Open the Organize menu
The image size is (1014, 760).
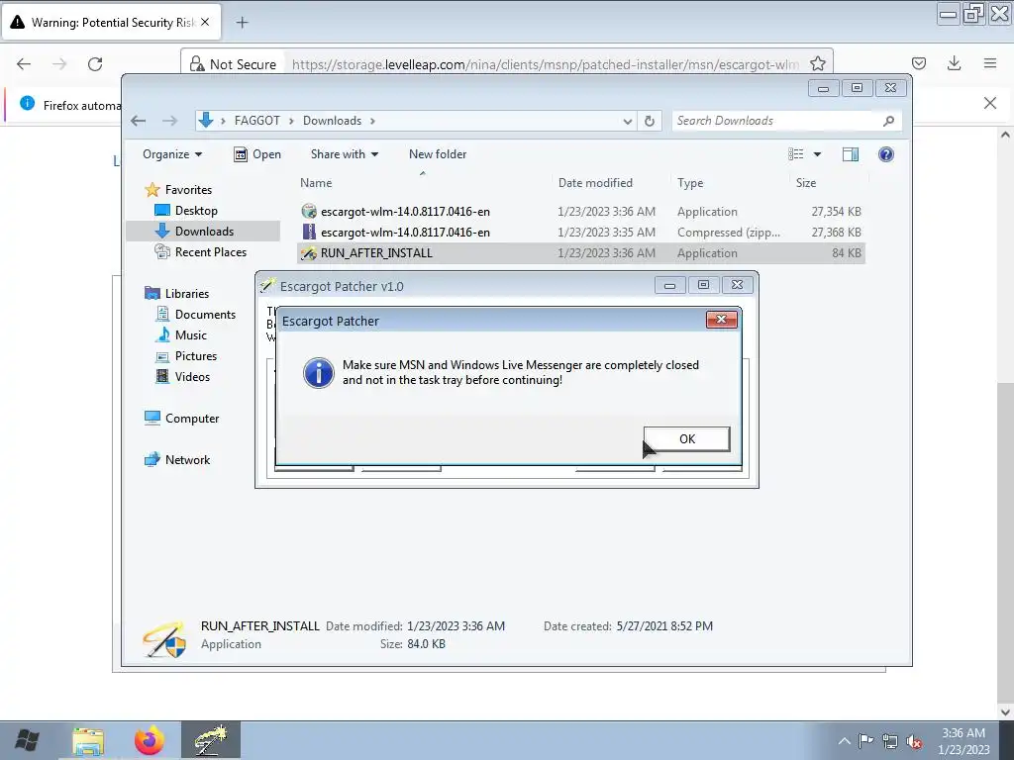click(x=172, y=154)
